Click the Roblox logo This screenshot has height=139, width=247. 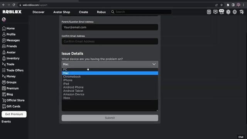tap(12, 12)
